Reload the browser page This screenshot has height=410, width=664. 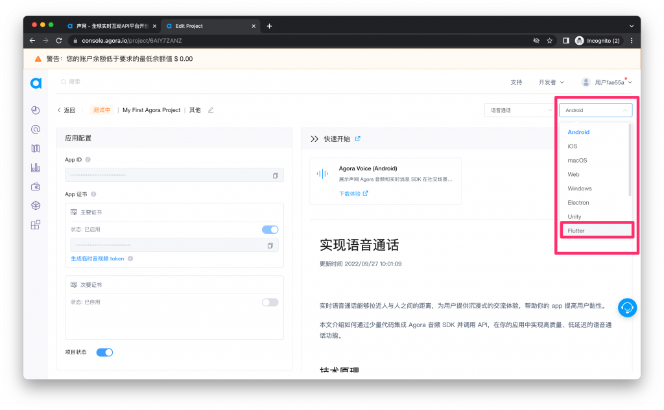(59, 41)
